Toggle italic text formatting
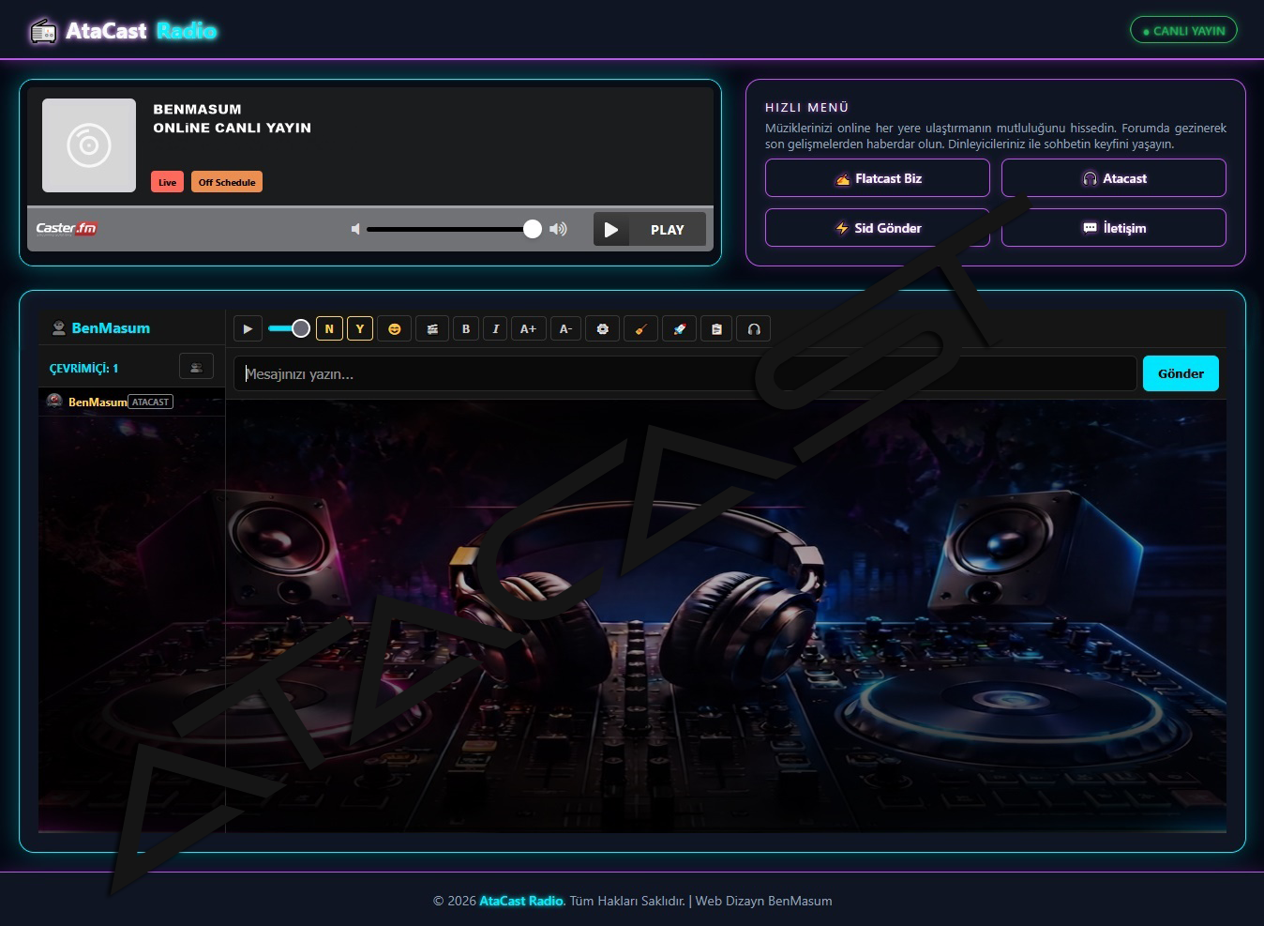Image resolution: width=1264 pixels, height=926 pixels. (x=495, y=329)
